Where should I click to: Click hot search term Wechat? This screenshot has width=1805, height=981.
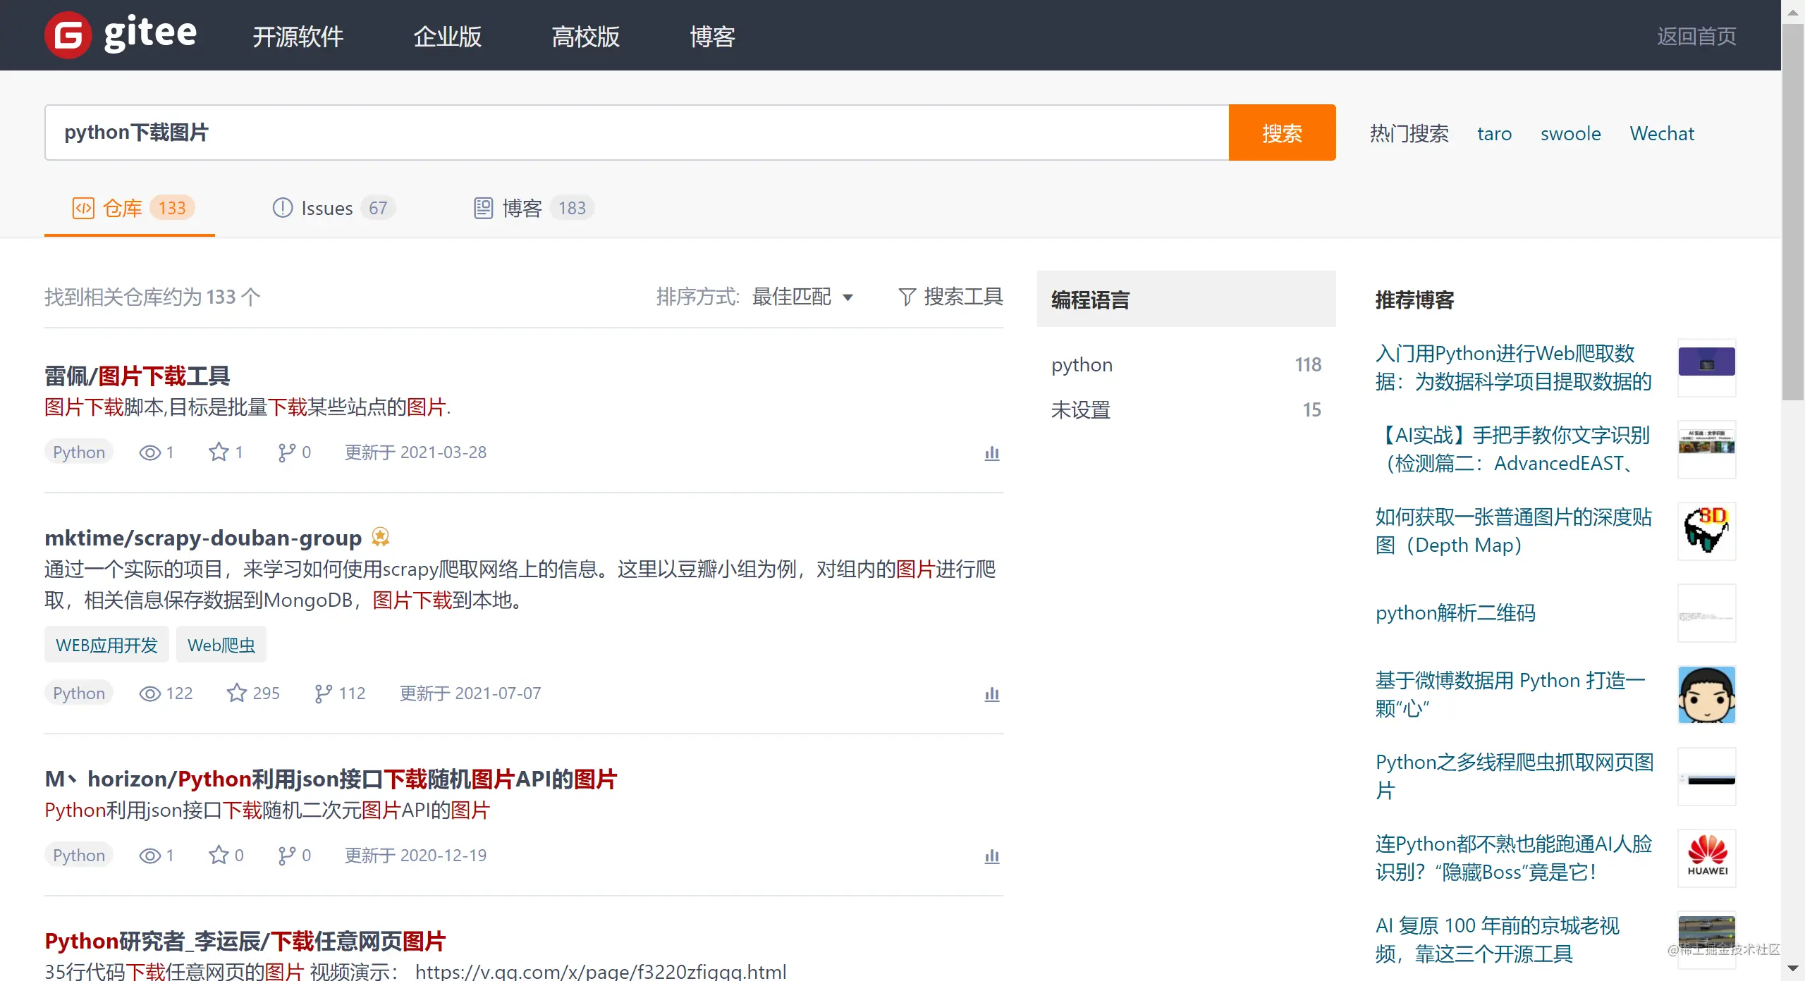(1662, 133)
